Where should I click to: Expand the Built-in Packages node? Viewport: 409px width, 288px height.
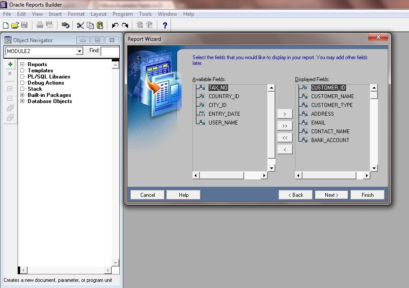22,95
